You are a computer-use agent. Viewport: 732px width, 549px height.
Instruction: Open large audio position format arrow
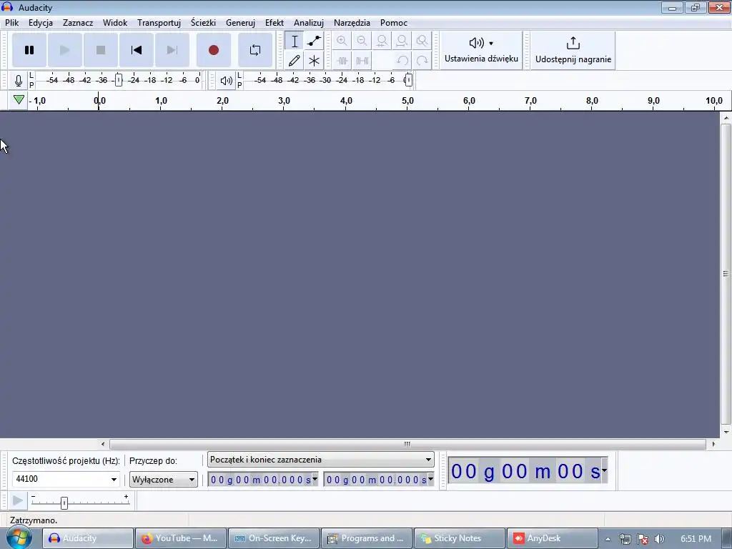[x=605, y=470]
